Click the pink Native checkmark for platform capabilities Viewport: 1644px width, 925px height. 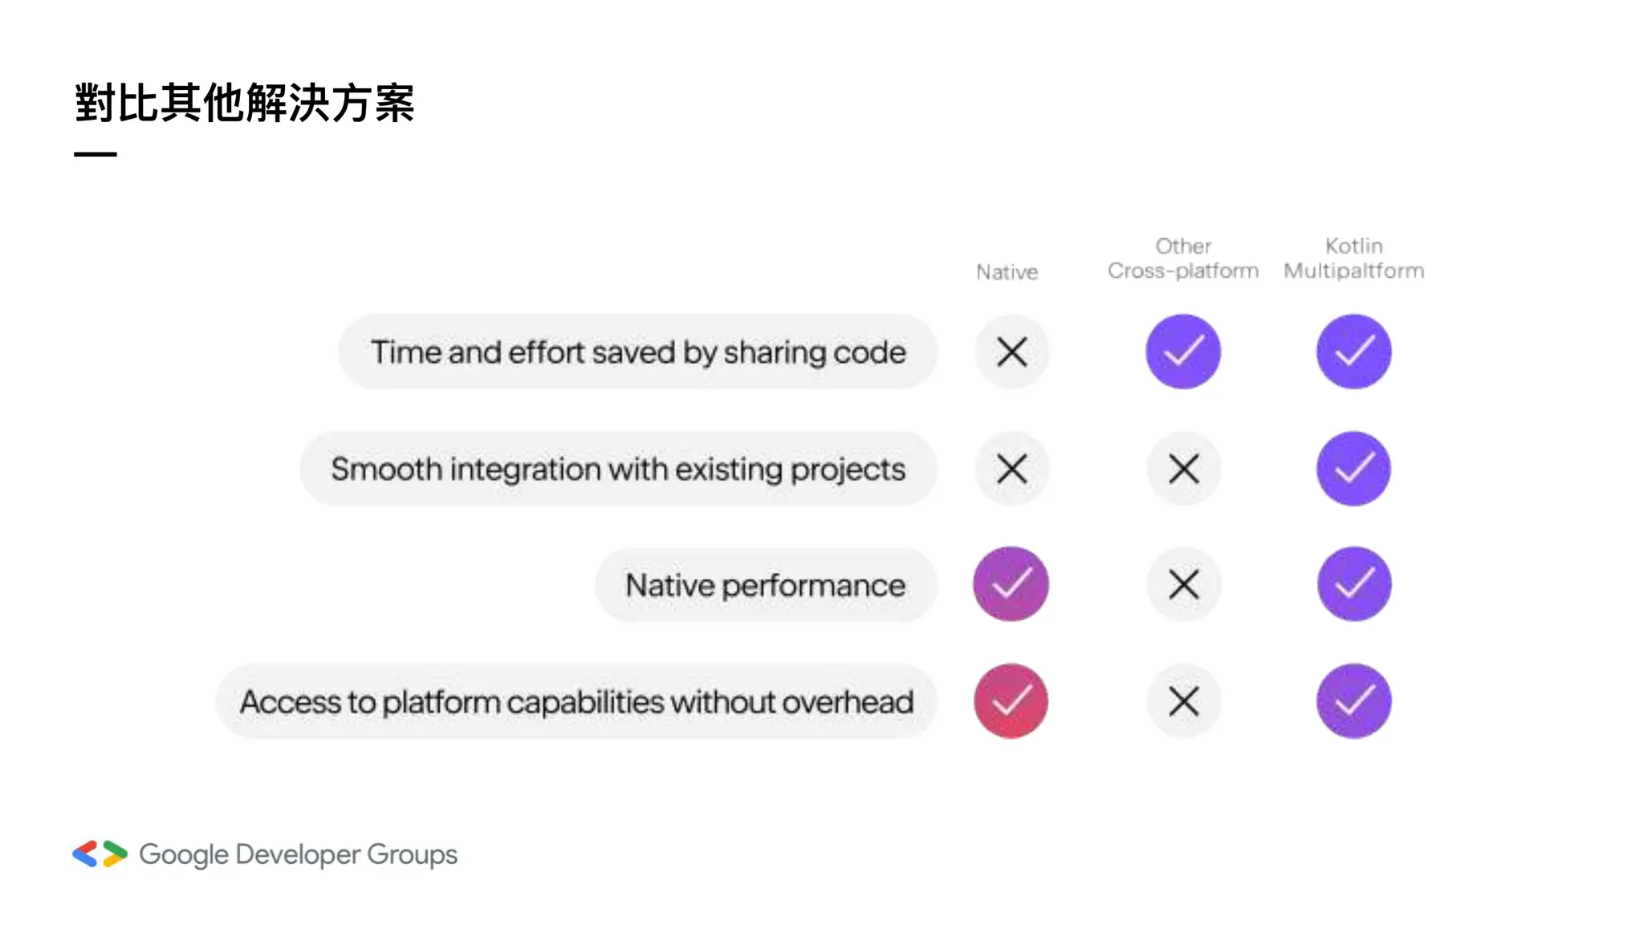[1011, 701]
